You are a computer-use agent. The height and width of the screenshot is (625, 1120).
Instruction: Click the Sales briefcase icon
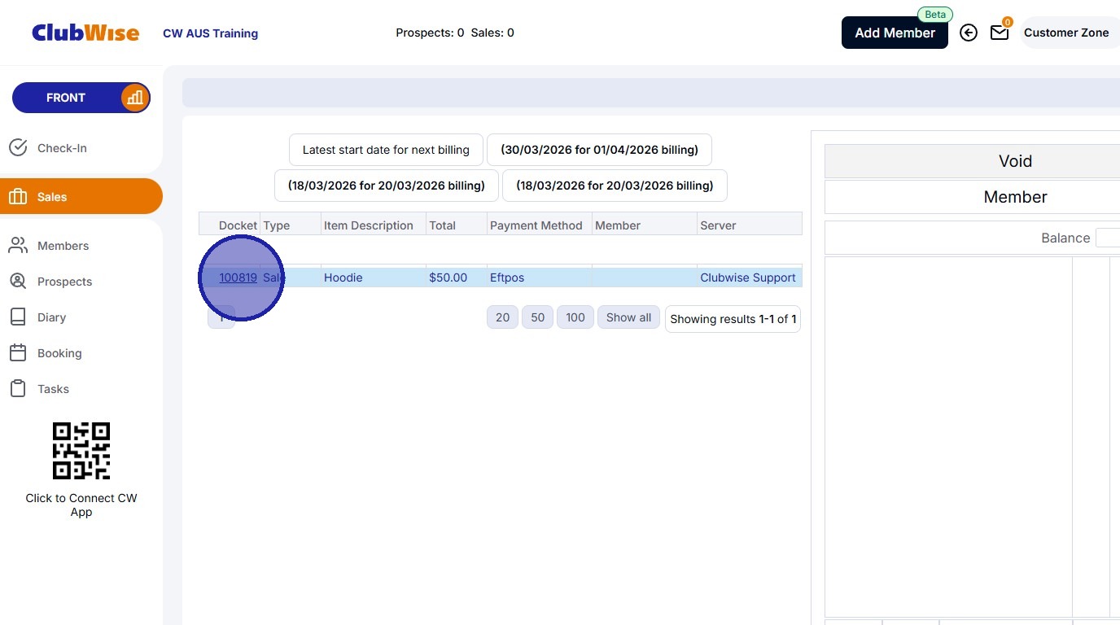coord(18,197)
